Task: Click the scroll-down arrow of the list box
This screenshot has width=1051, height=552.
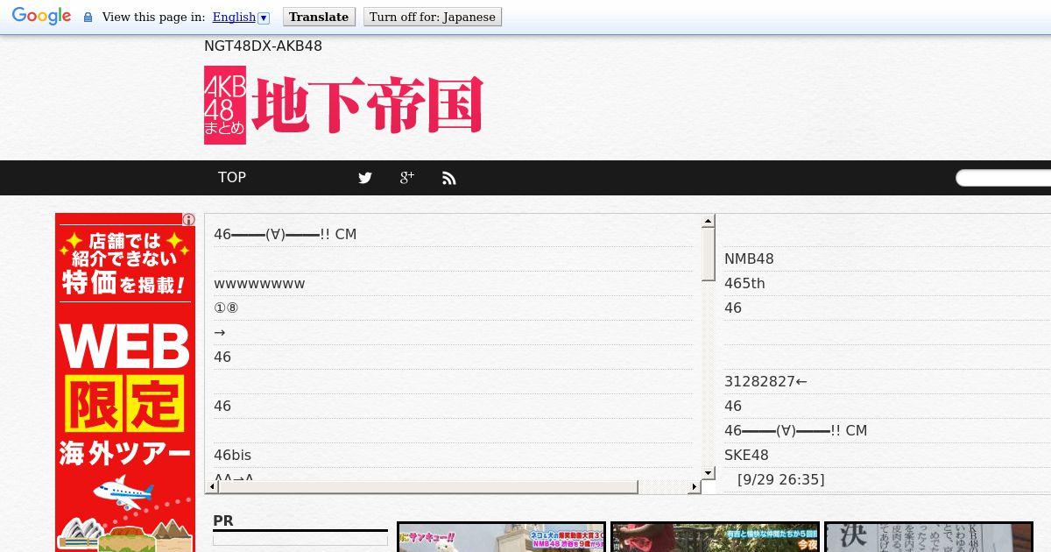Action: pyautogui.click(x=709, y=473)
